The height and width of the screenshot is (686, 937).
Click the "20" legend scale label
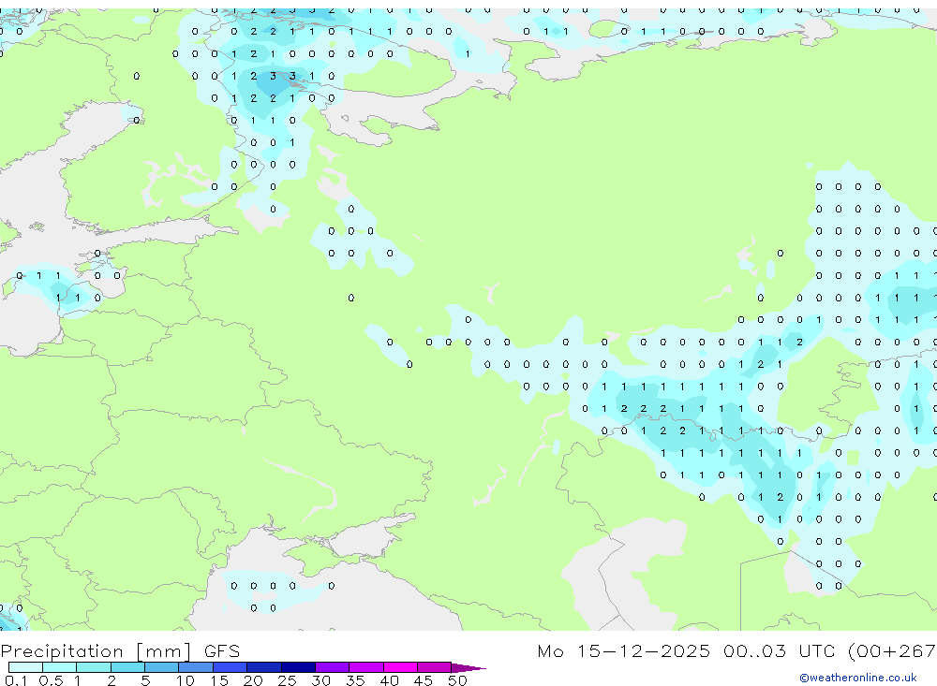253,680
